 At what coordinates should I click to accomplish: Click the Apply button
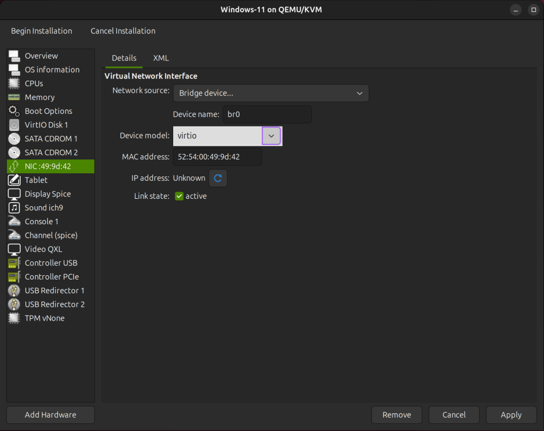[x=511, y=415]
